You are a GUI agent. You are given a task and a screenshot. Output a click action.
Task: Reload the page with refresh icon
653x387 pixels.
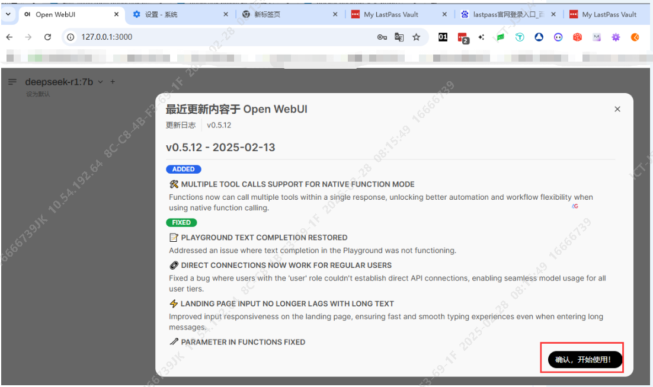pyautogui.click(x=47, y=37)
